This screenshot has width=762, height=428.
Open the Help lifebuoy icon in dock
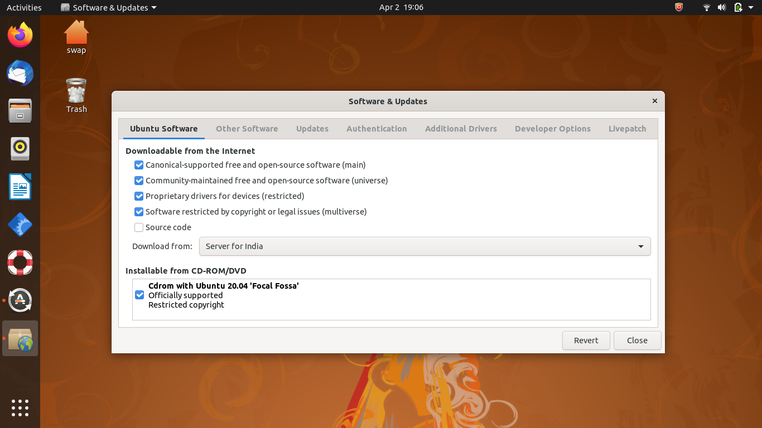(20, 262)
